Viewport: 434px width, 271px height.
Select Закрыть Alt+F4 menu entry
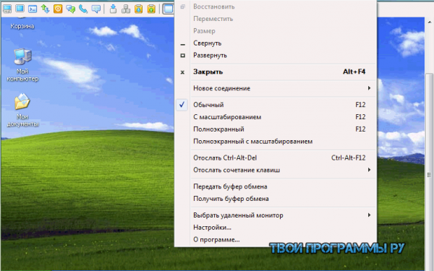[x=276, y=72]
